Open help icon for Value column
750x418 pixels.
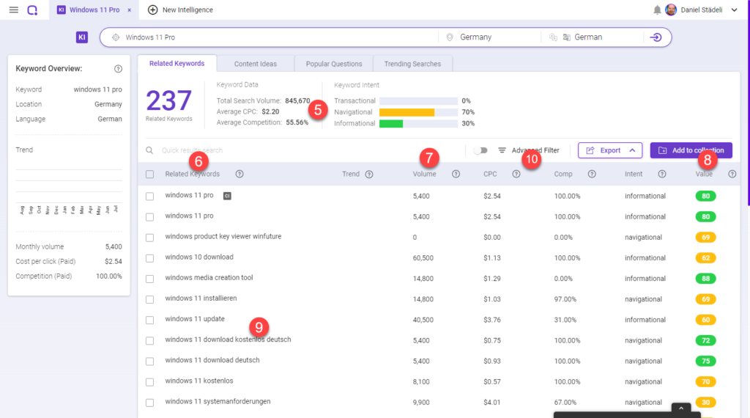pyautogui.click(x=732, y=175)
